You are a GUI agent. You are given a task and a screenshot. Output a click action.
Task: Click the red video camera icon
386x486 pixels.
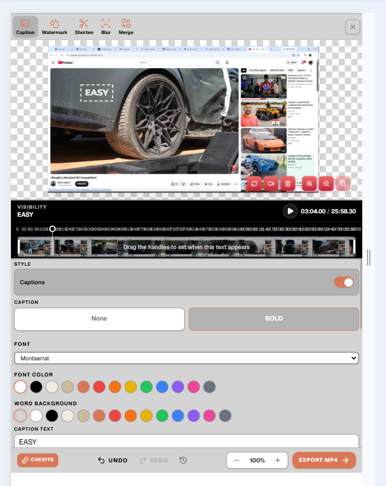click(271, 183)
